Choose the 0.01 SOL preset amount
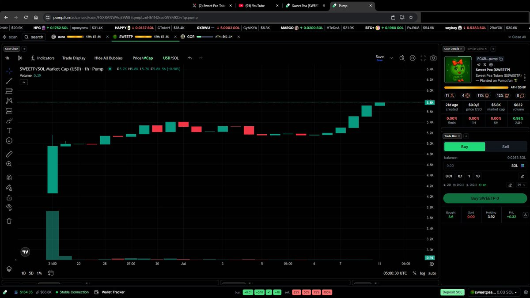The width and height of the screenshot is (530, 298). (449, 176)
